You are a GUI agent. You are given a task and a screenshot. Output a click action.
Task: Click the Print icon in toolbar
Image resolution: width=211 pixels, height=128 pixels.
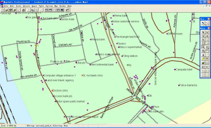(x=23, y=10)
